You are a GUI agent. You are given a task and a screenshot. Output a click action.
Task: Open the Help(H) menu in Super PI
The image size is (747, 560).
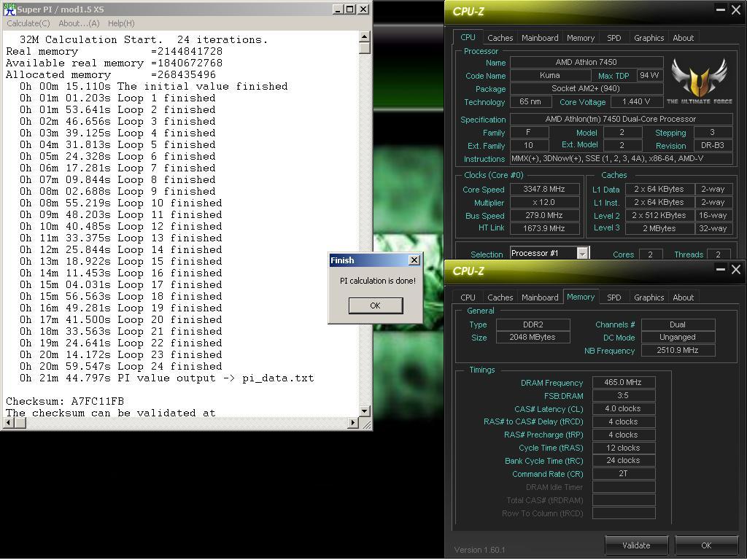[121, 23]
